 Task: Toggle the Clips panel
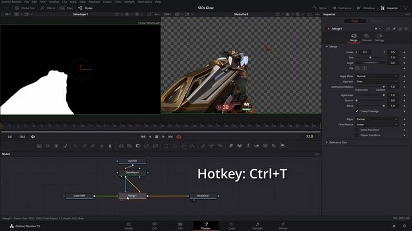click(66, 8)
